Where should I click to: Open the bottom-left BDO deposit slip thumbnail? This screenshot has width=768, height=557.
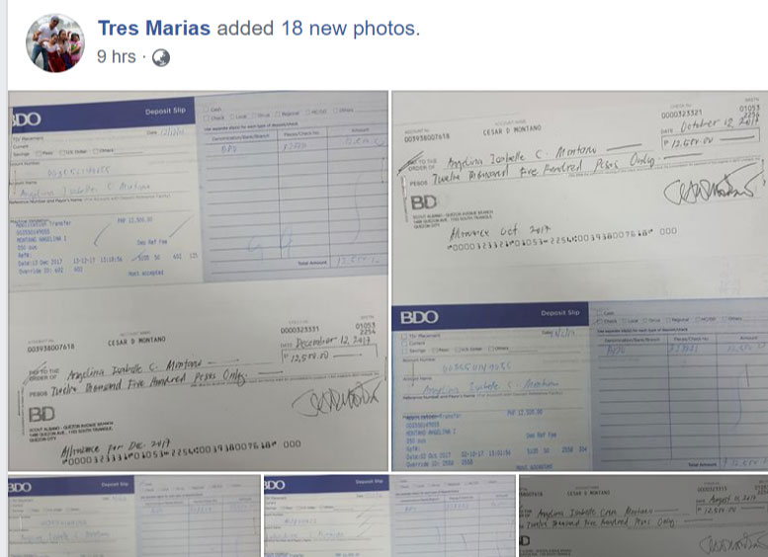coord(134,516)
